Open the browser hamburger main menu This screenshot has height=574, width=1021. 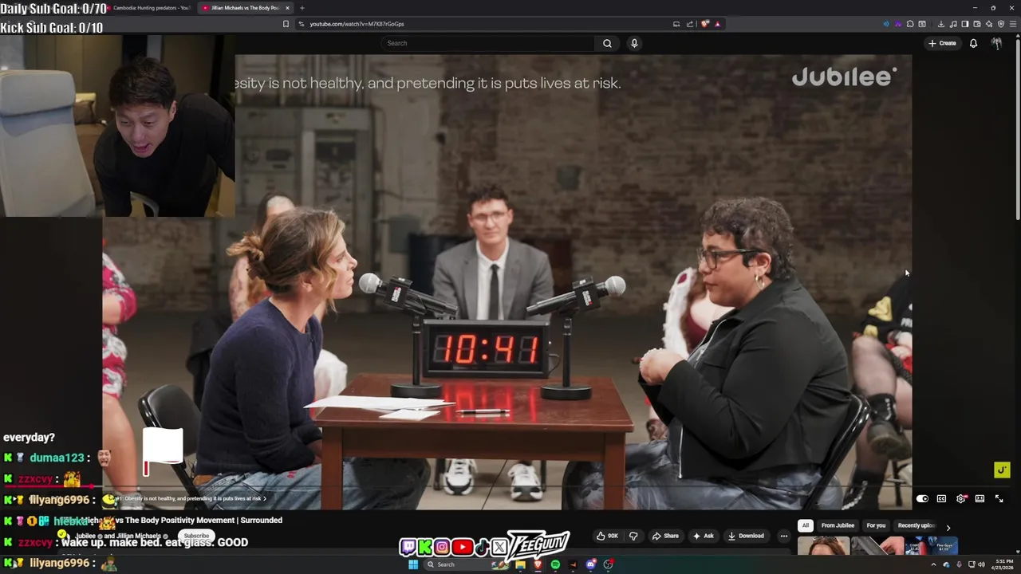coord(1013,24)
